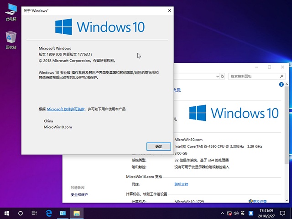Open the 联机支持 website link
This screenshot has width=292, height=219.
pos(181,184)
